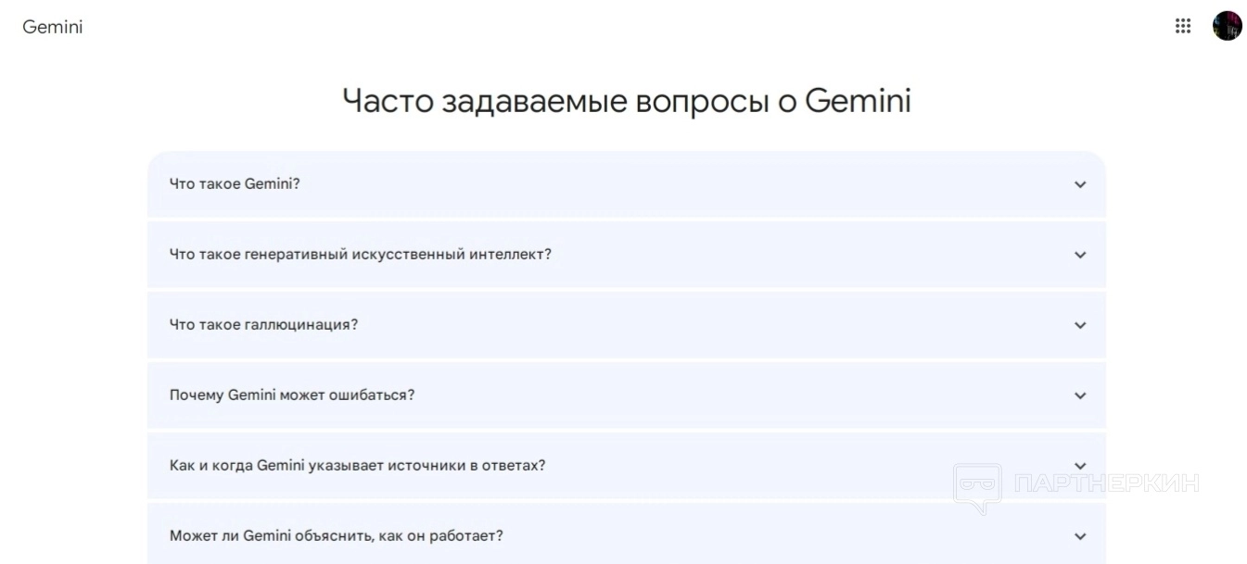This screenshot has width=1247, height=564.
Task: Expand chevron beside the generative AI question
Action: tap(1079, 255)
